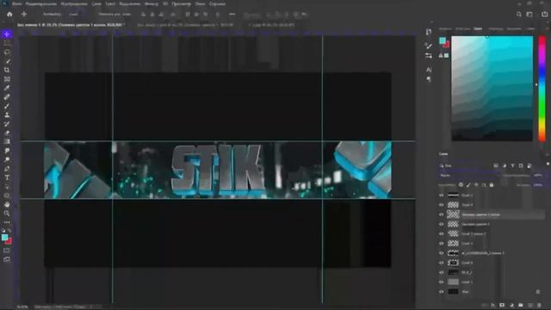
Task: Select the Clone Stamp tool
Action: 7,115
